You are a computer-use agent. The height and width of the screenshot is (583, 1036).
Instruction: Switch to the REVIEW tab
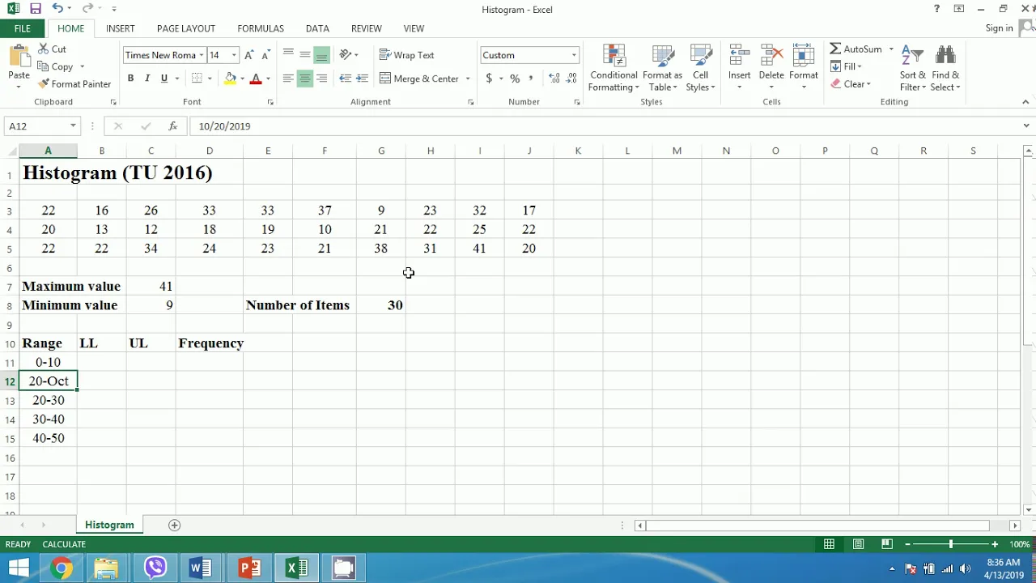click(x=366, y=28)
